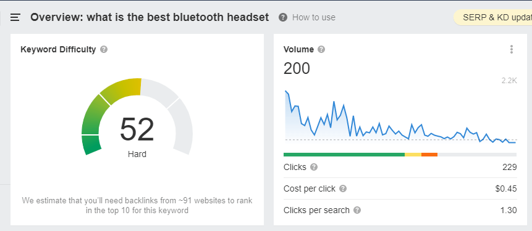Screen dimensions: 532x231
Task: Open the Volume card three-dot menu
Action: (512, 49)
